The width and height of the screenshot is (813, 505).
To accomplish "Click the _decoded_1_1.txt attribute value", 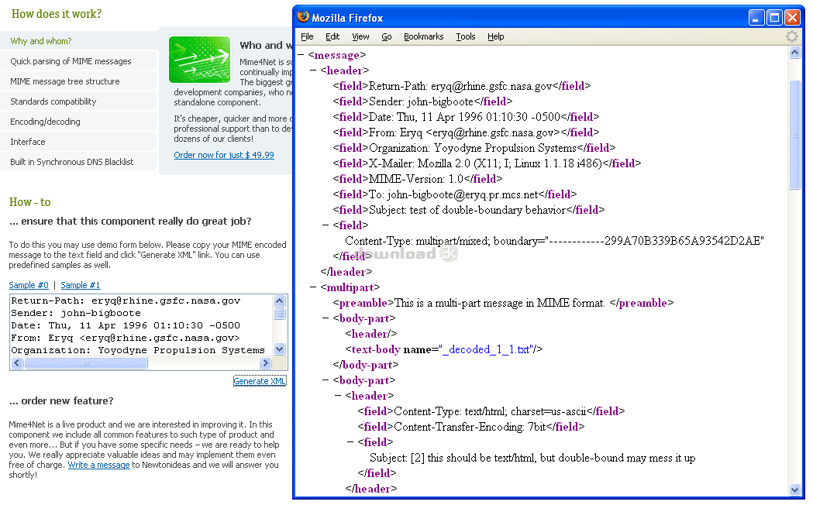I will (487, 349).
